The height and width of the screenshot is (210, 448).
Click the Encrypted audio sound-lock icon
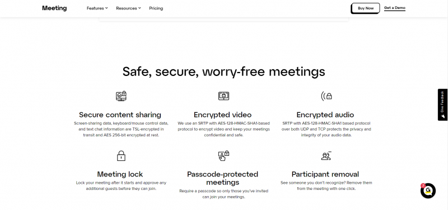(x=326, y=96)
